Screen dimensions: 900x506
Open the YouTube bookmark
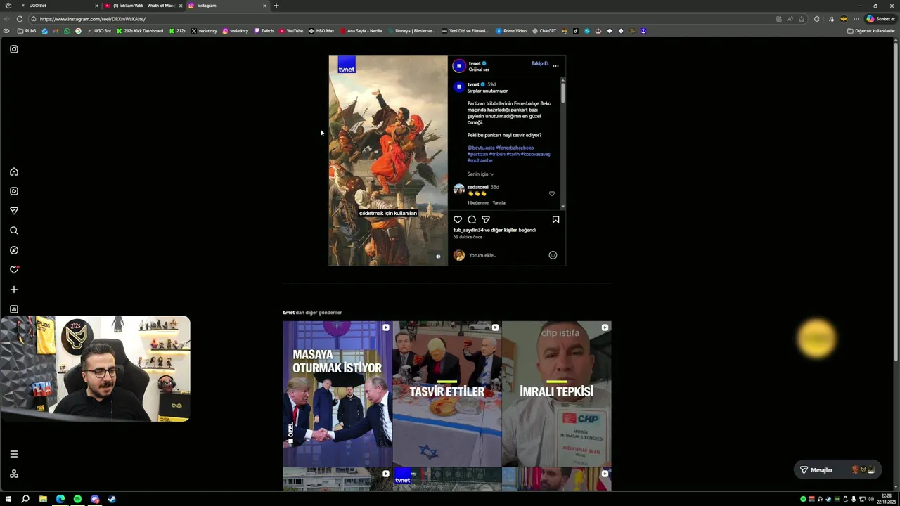point(291,31)
